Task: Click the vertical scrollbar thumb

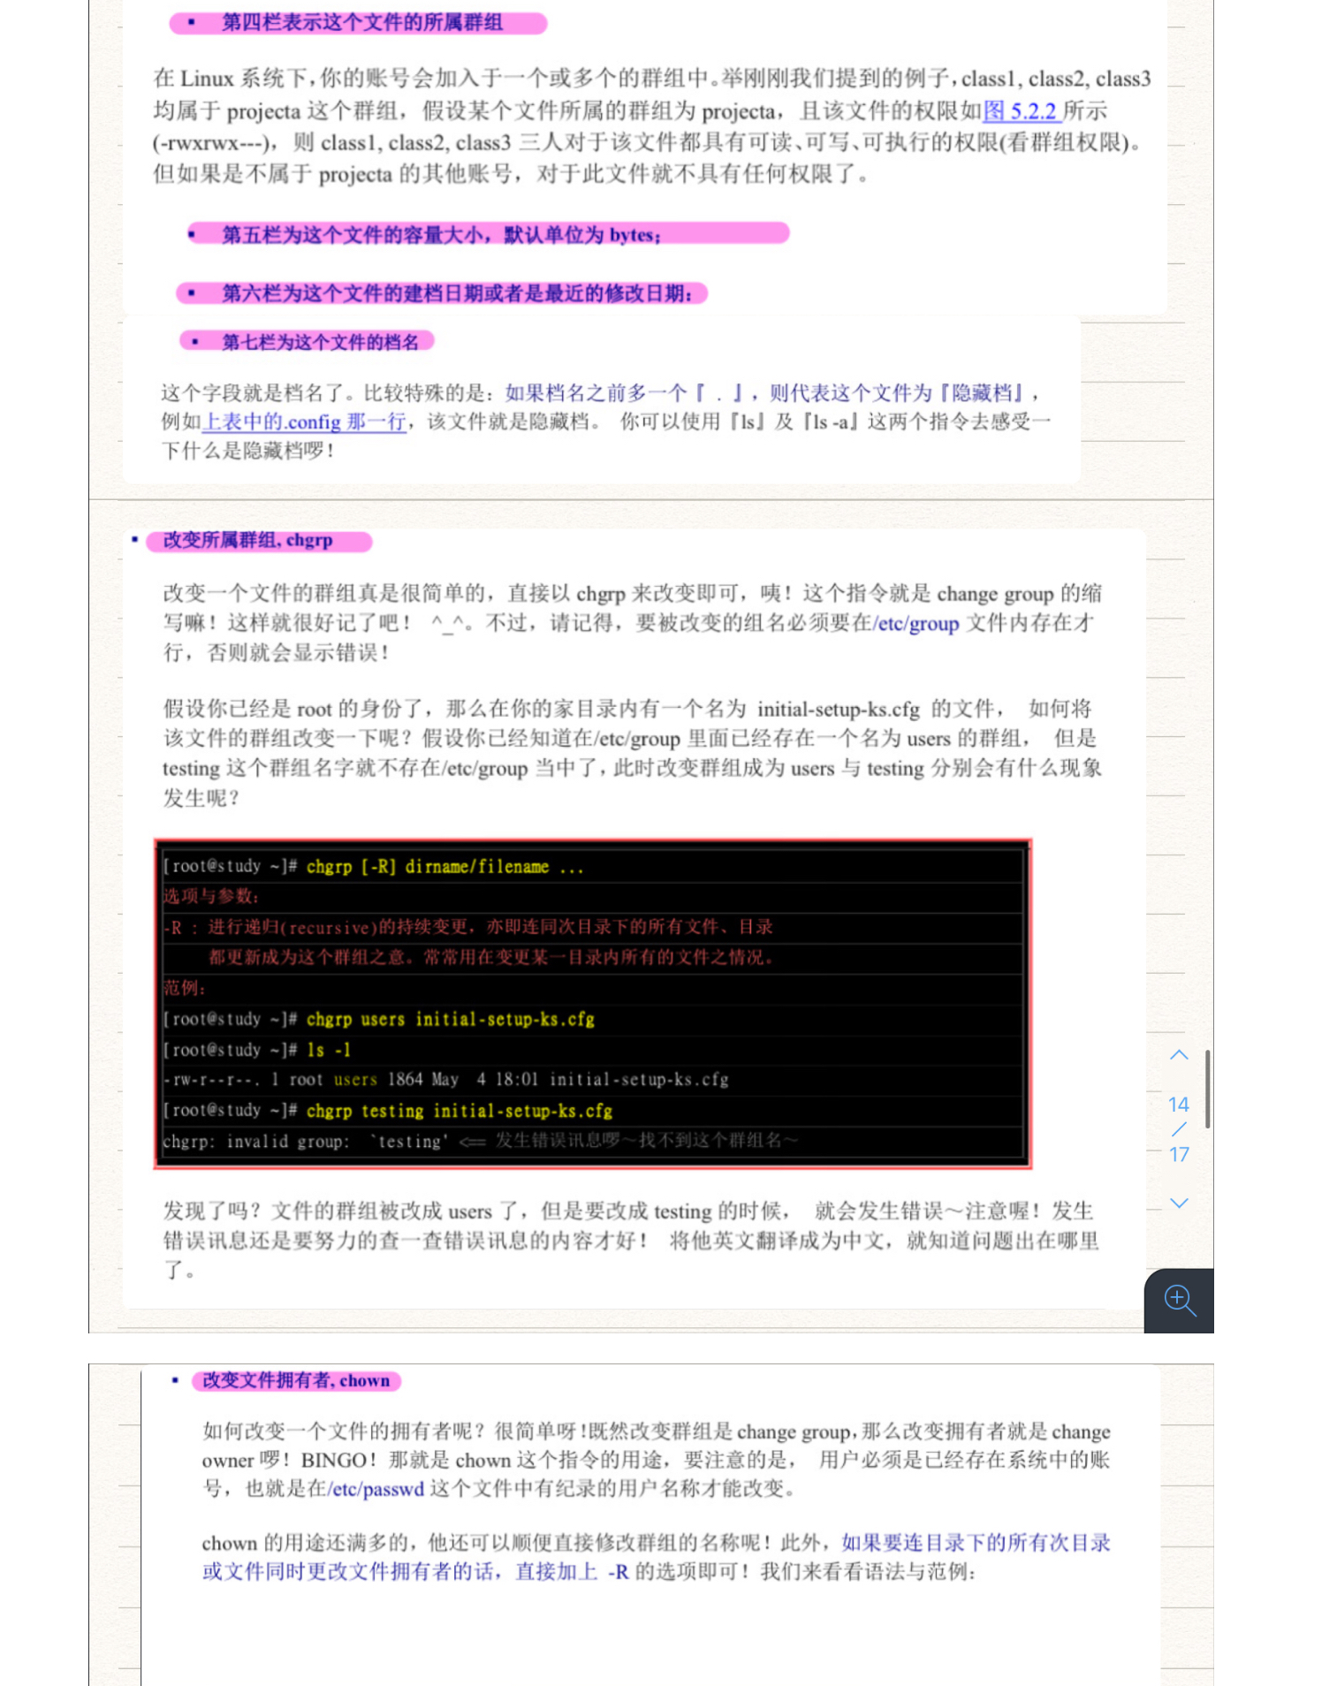Action: pyautogui.click(x=1207, y=1089)
